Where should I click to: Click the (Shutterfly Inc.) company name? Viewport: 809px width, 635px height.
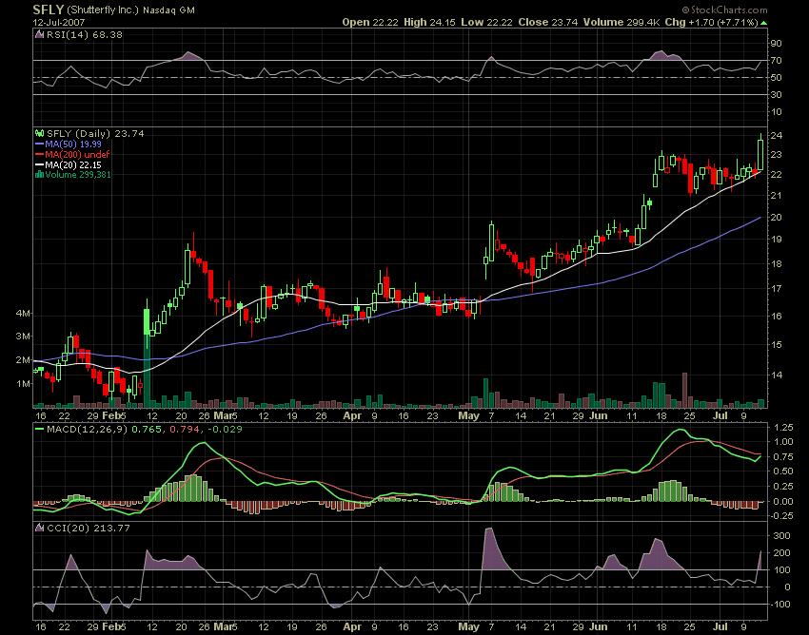103,10
